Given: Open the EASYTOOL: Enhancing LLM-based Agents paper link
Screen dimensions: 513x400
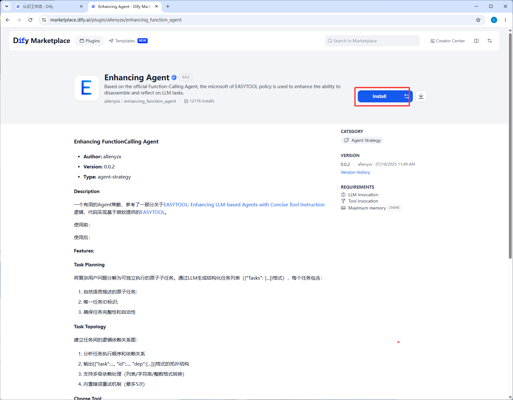Looking at the screenshot, I should pos(244,204).
